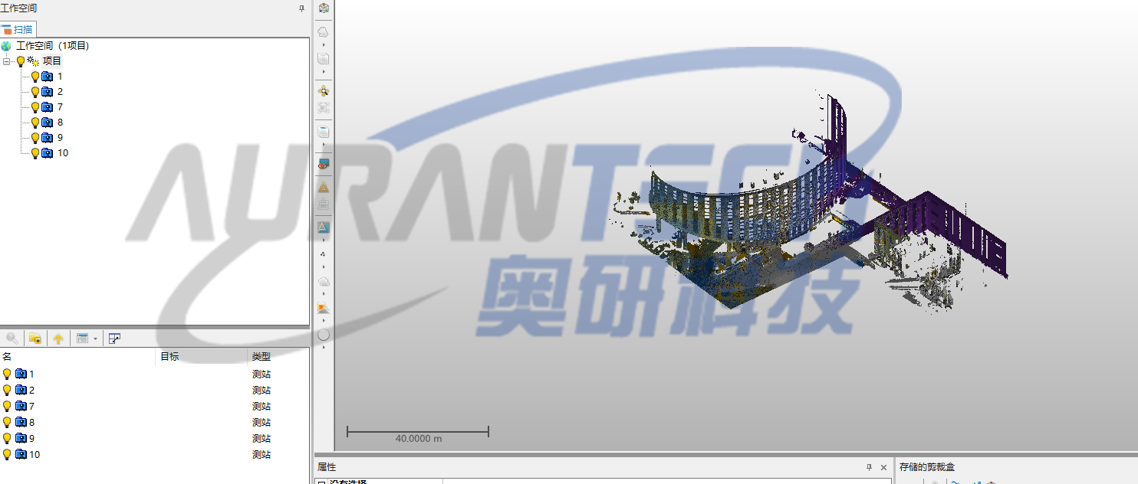
Task: Open dropdown arrow beside list view style icon
Action: click(95, 338)
